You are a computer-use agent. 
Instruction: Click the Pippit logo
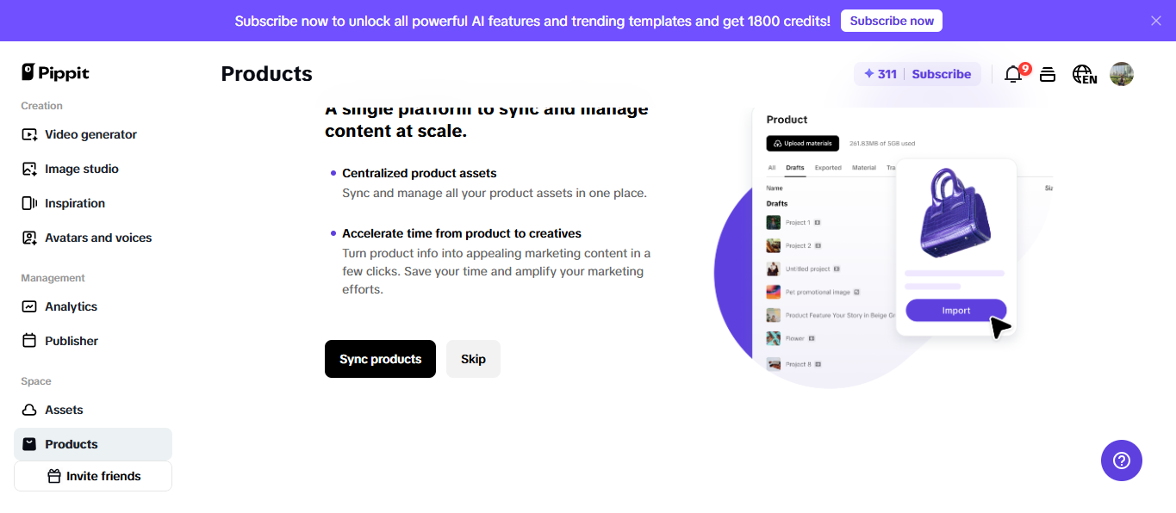click(56, 73)
